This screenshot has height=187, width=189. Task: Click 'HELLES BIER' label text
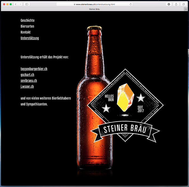(109, 98)
